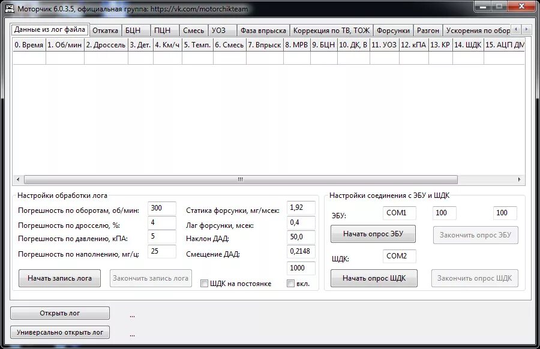
Task: Click the Погрешность по наполнению field
Action: click(162, 252)
